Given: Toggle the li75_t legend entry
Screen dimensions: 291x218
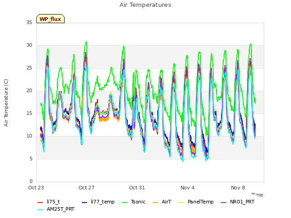Looking at the screenshot, I should point(49,202).
